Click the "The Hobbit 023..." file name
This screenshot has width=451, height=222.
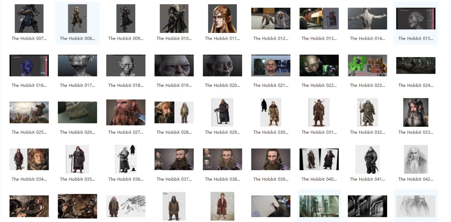367,85
